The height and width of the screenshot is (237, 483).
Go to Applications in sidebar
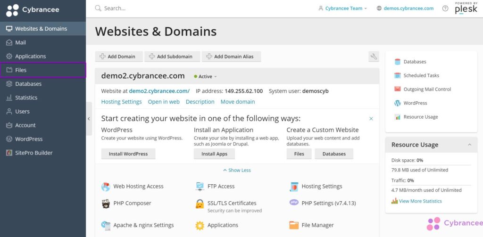[43, 57]
